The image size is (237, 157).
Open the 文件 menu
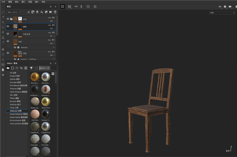pos(3,2)
